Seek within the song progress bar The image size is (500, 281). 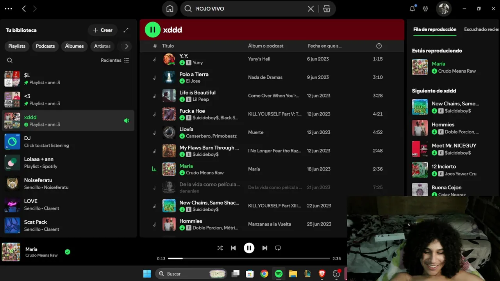tap(249, 258)
